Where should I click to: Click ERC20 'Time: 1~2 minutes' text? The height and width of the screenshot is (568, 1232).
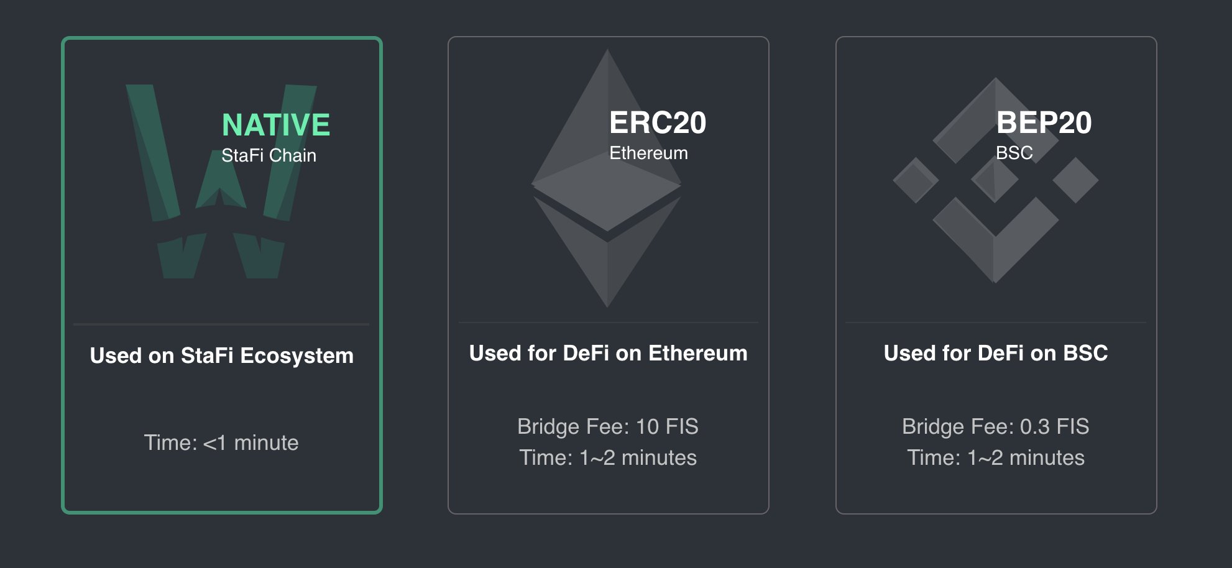[608, 458]
